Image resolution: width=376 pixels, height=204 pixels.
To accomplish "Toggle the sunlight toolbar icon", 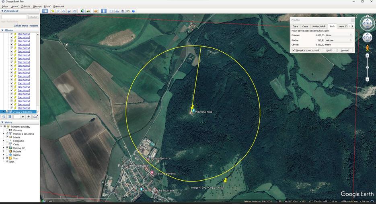I will click(88, 11).
